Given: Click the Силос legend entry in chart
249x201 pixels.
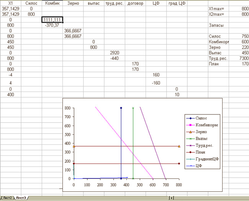Looking at the screenshot, I should [x=197, y=118].
